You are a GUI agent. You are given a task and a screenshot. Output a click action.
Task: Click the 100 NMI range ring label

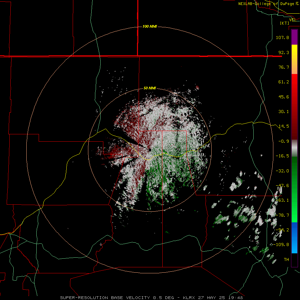(150, 26)
